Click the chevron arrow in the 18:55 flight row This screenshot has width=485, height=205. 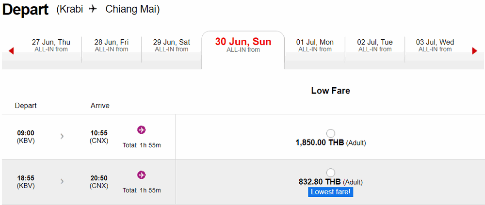tap(62, 181)
